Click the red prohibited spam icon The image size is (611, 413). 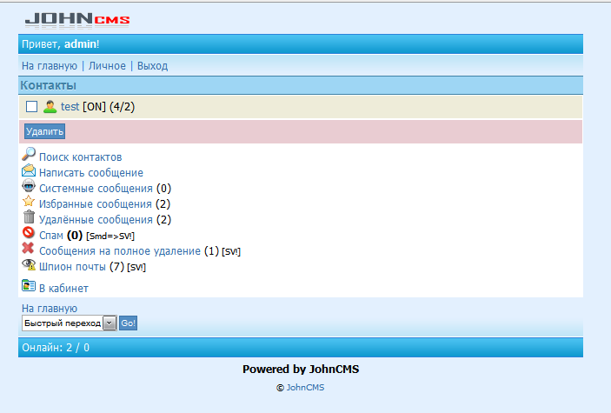click(x=29, y=232)
